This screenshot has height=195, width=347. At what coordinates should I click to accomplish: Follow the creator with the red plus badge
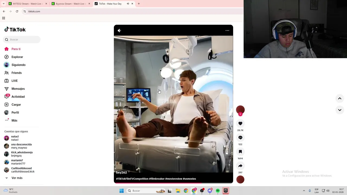(240, 114)
